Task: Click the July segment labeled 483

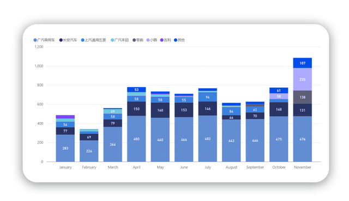Action: (208, 138)
